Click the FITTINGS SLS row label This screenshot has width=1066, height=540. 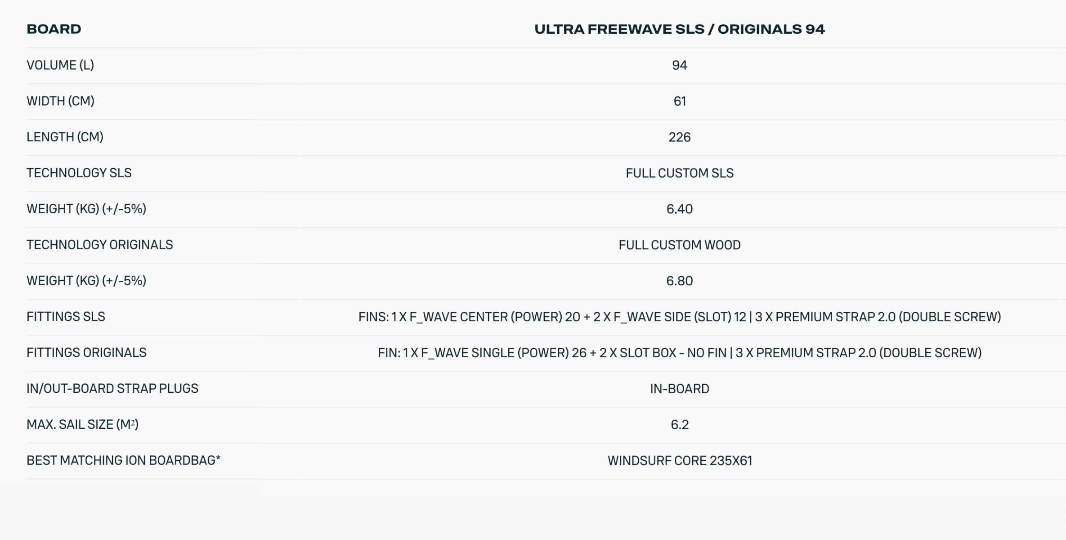(66, 317)
